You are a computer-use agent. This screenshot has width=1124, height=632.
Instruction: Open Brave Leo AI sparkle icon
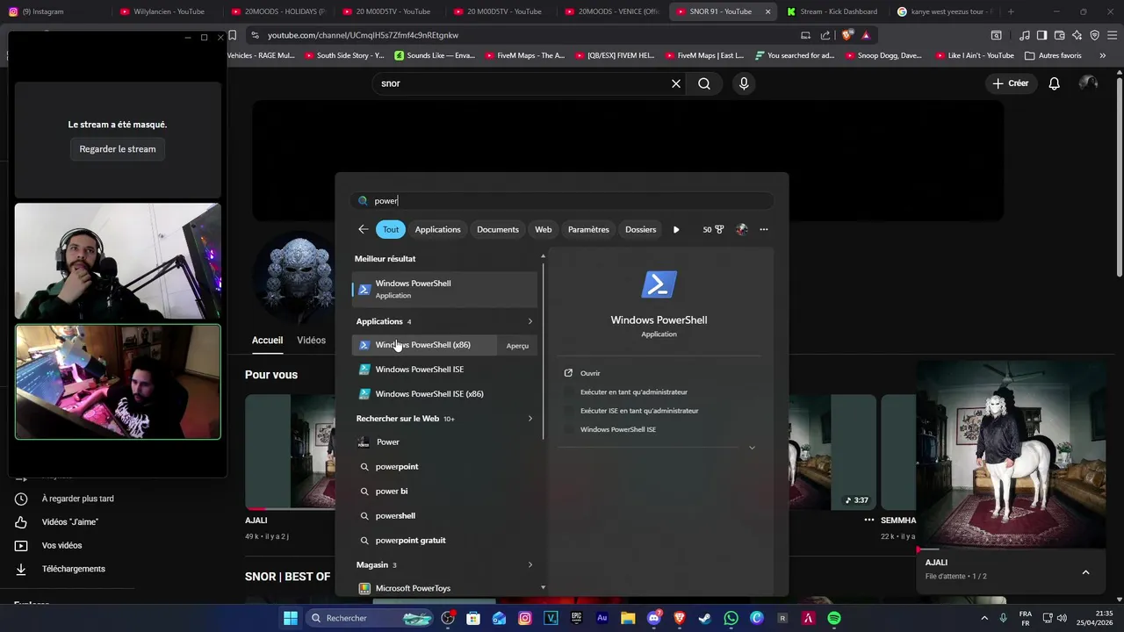(x=1077, y=35)
